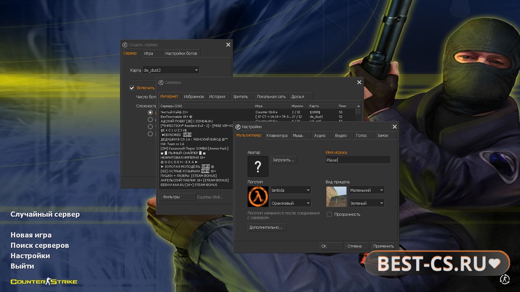The height and width of the screenshot is (292, 520).
Task: Open the Фильтры button in Серверы
Action: point(178,197)
